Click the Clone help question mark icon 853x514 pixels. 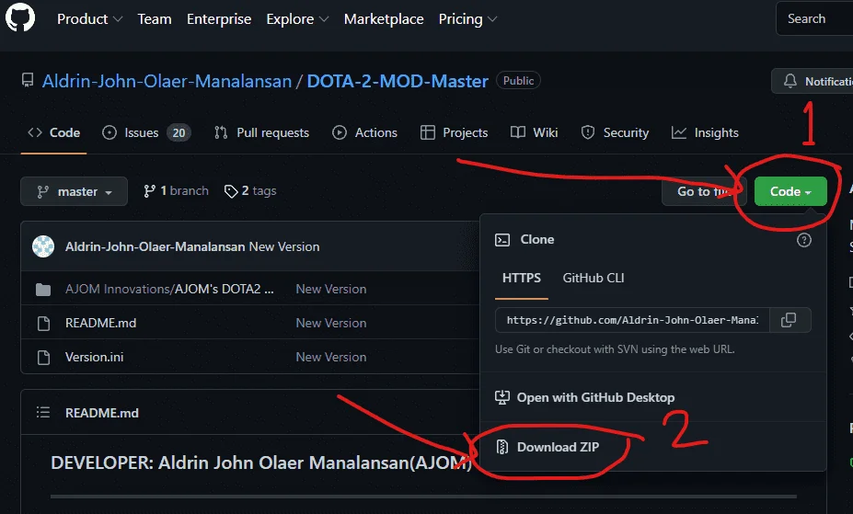[x=803, y=240]
